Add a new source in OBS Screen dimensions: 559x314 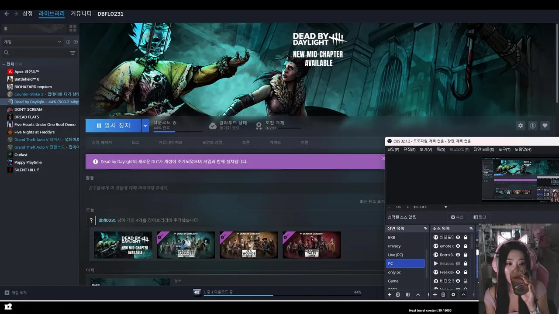(435, 295)
